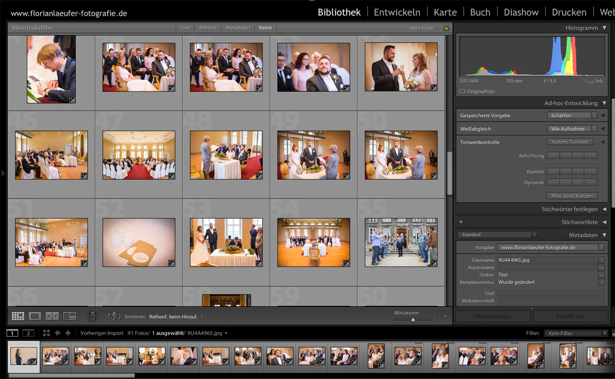Toggle main window with the 1 button
Image resolution: width=615 pixels, height=379 pixels.
pos(12,332)
